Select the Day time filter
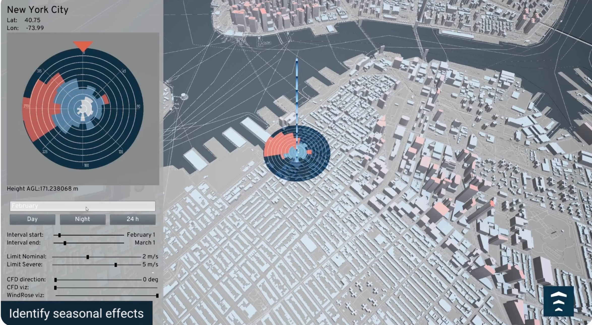592x325 pixels. tap(32, 219)
